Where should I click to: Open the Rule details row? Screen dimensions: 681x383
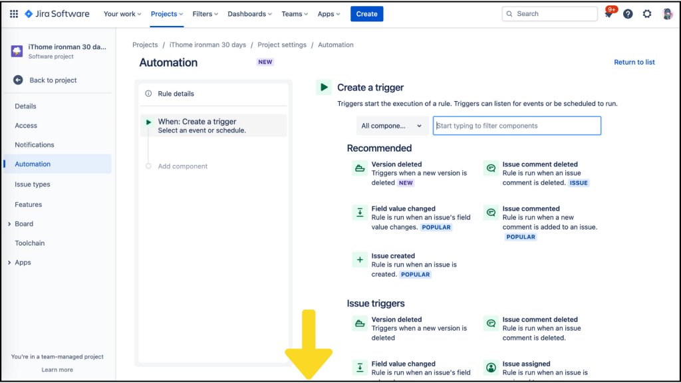tap(213, 93)
